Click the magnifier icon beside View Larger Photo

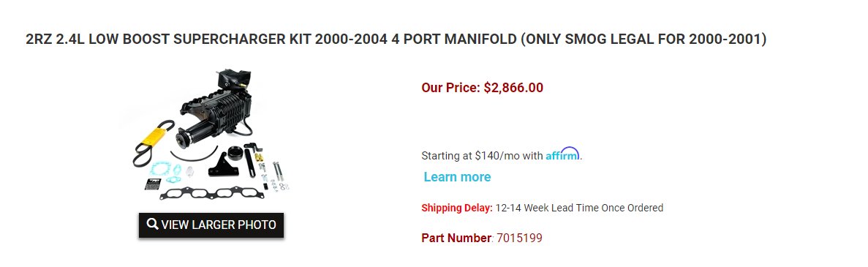pyautogui.click(x=152, y=225)
